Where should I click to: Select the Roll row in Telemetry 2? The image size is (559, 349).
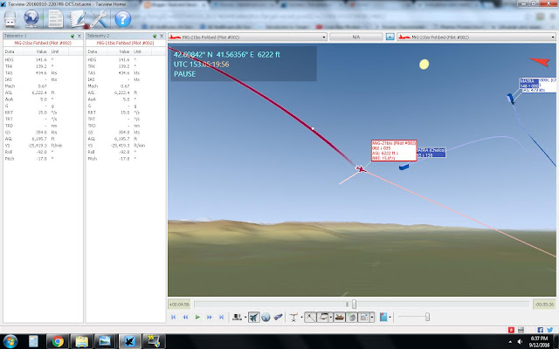point(125,152)
